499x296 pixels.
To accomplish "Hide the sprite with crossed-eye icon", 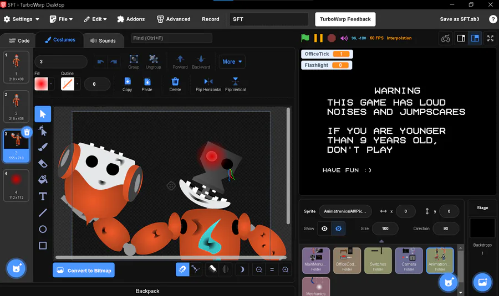I will pos(338,229).
